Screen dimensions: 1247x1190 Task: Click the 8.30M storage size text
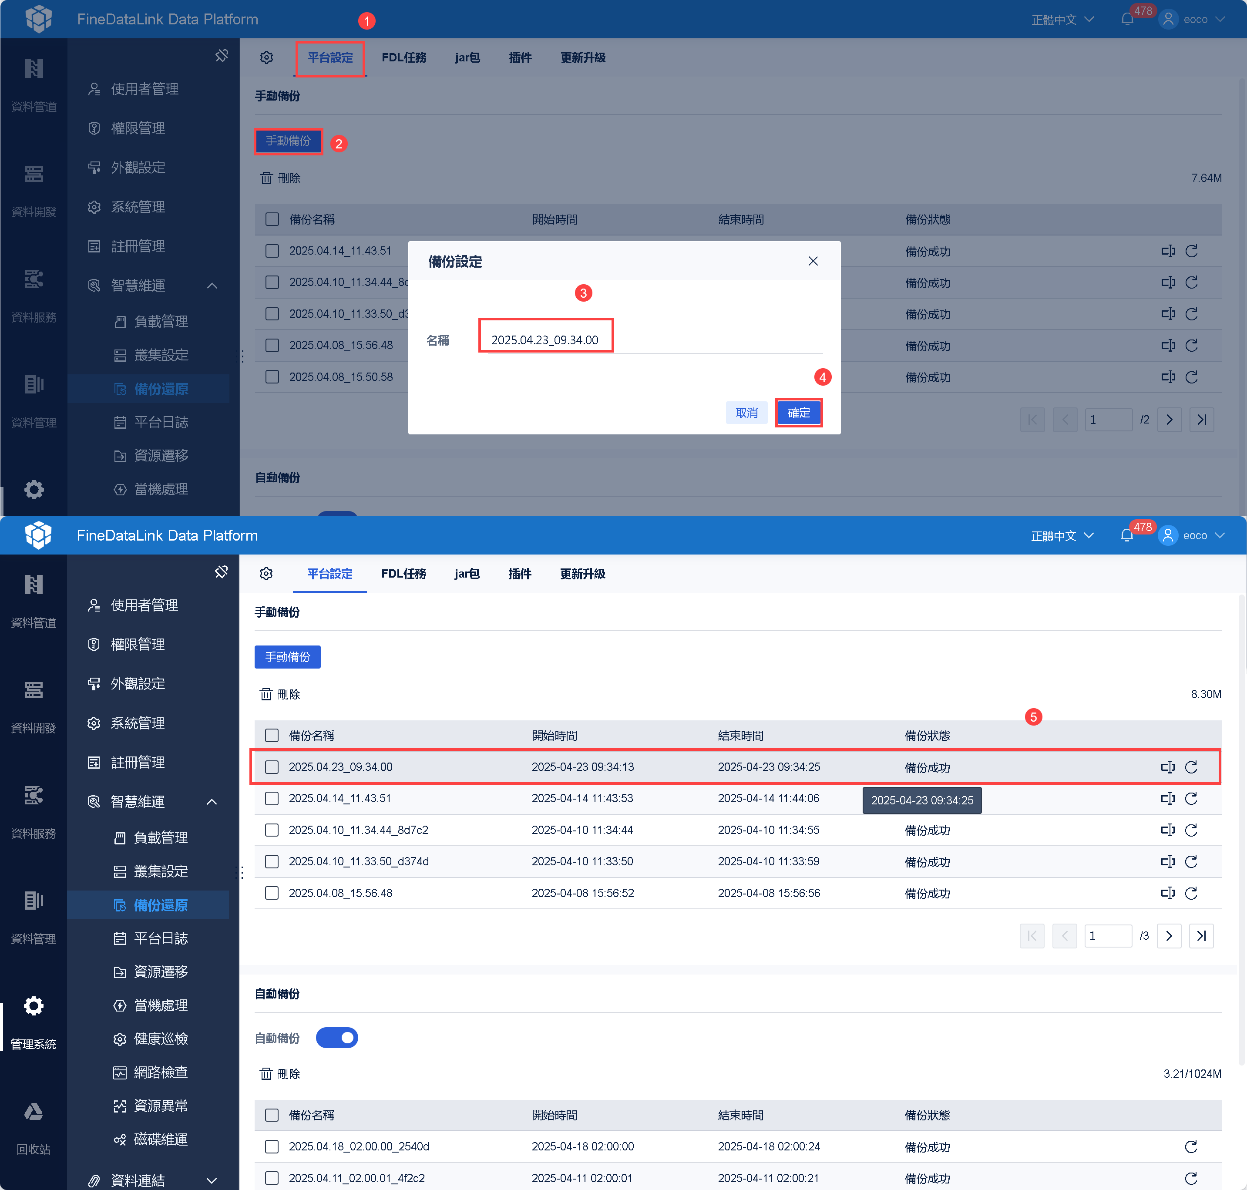click(x=1206, y=695)
